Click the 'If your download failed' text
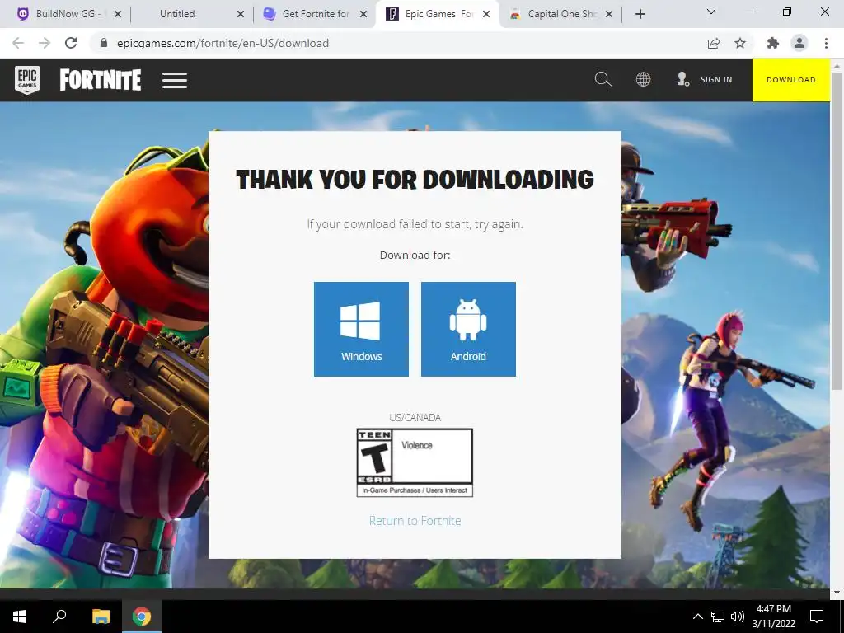This screenshot has width=844, height=633. 415,224
